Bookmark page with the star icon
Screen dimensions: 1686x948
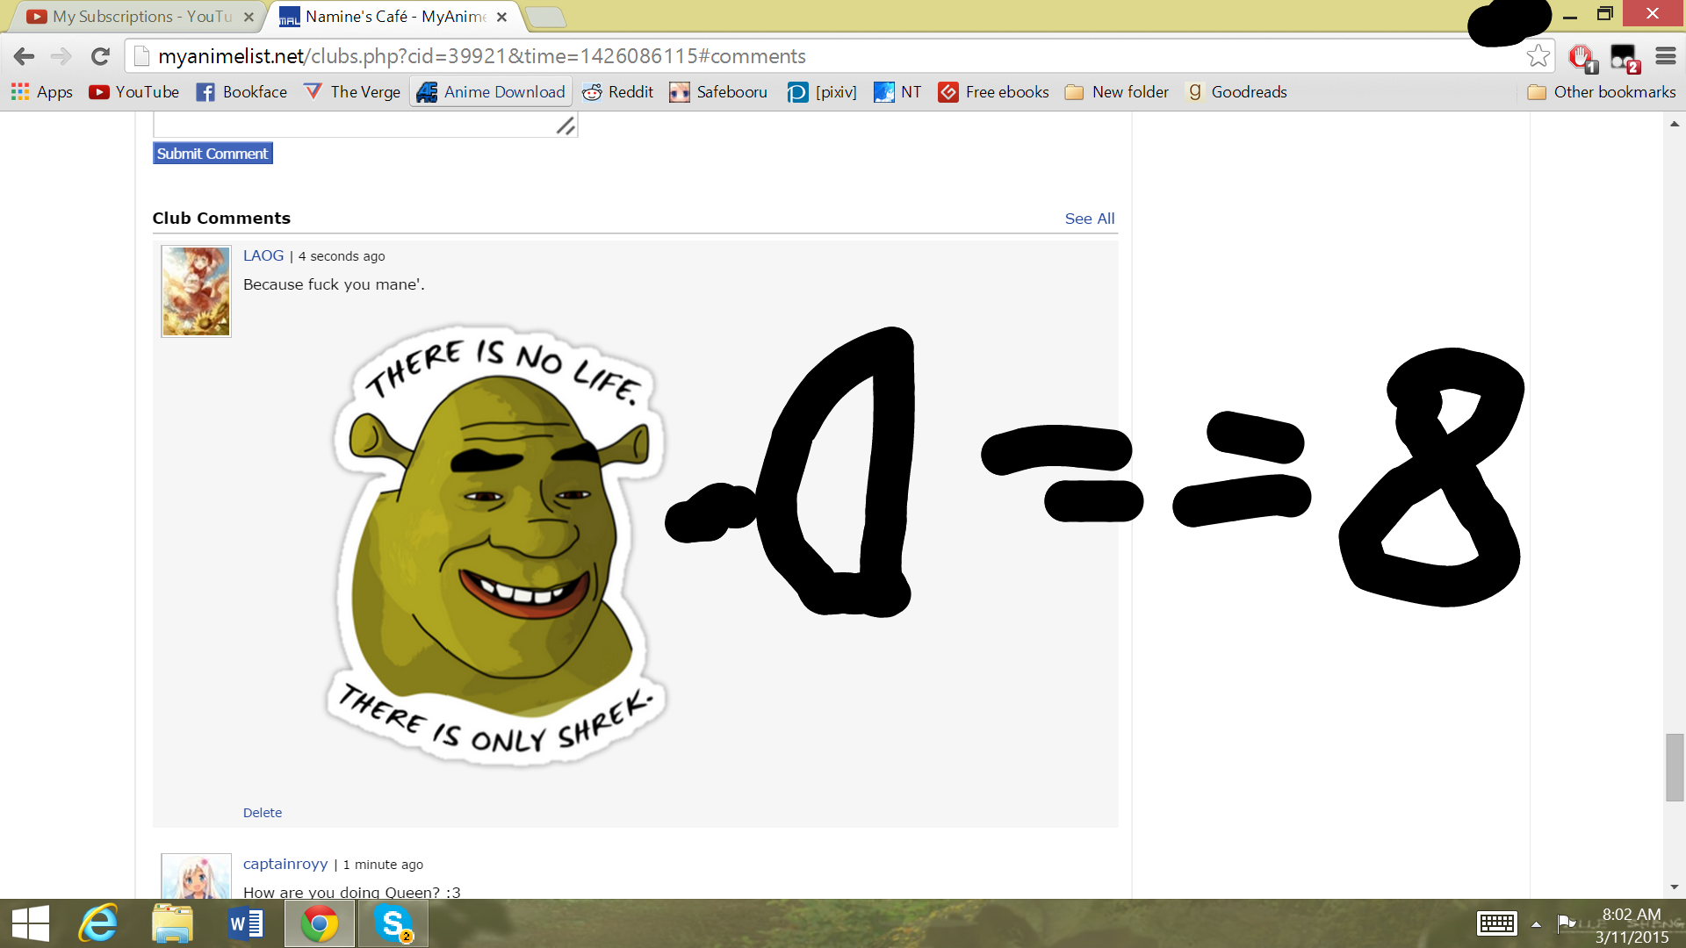coord(1538,56)
